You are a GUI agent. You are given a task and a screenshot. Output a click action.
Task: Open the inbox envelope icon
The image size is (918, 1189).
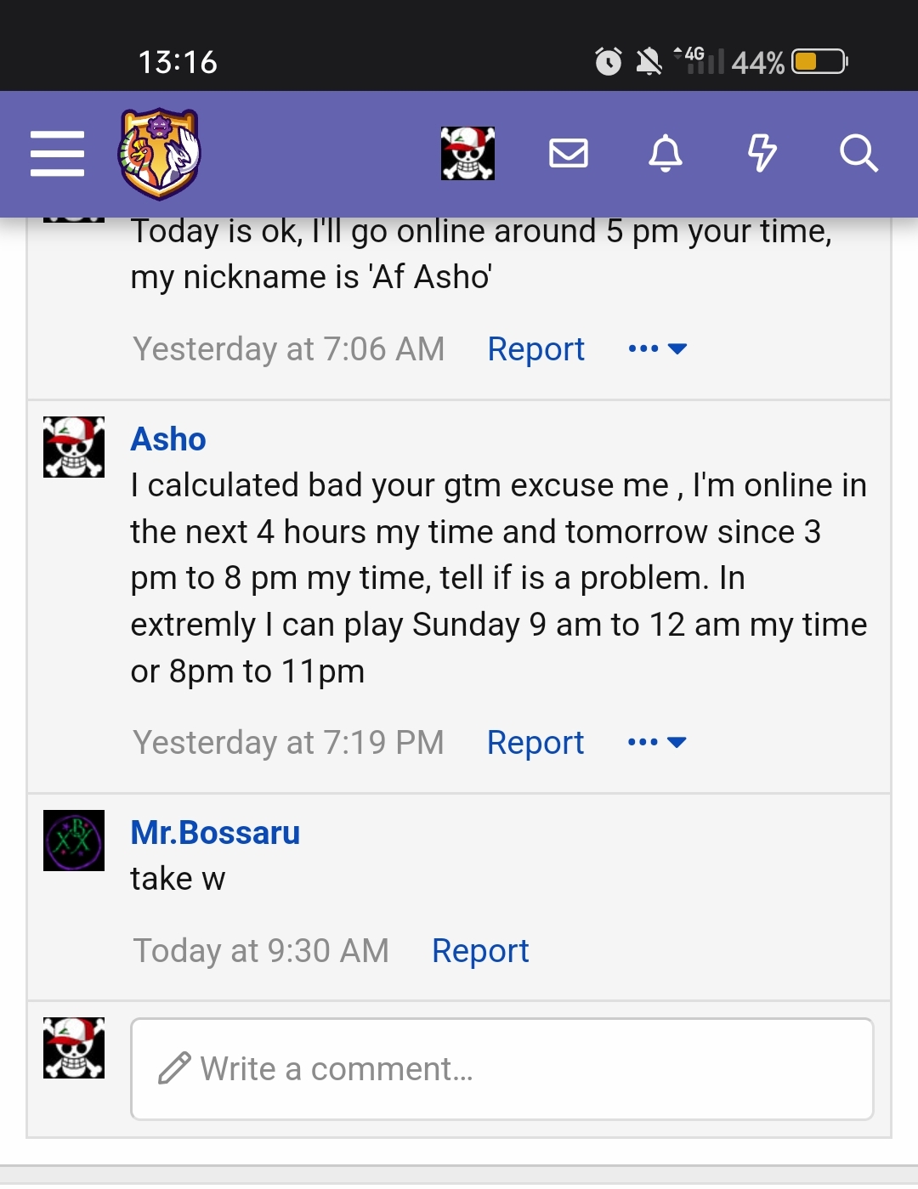click(569, 154)
